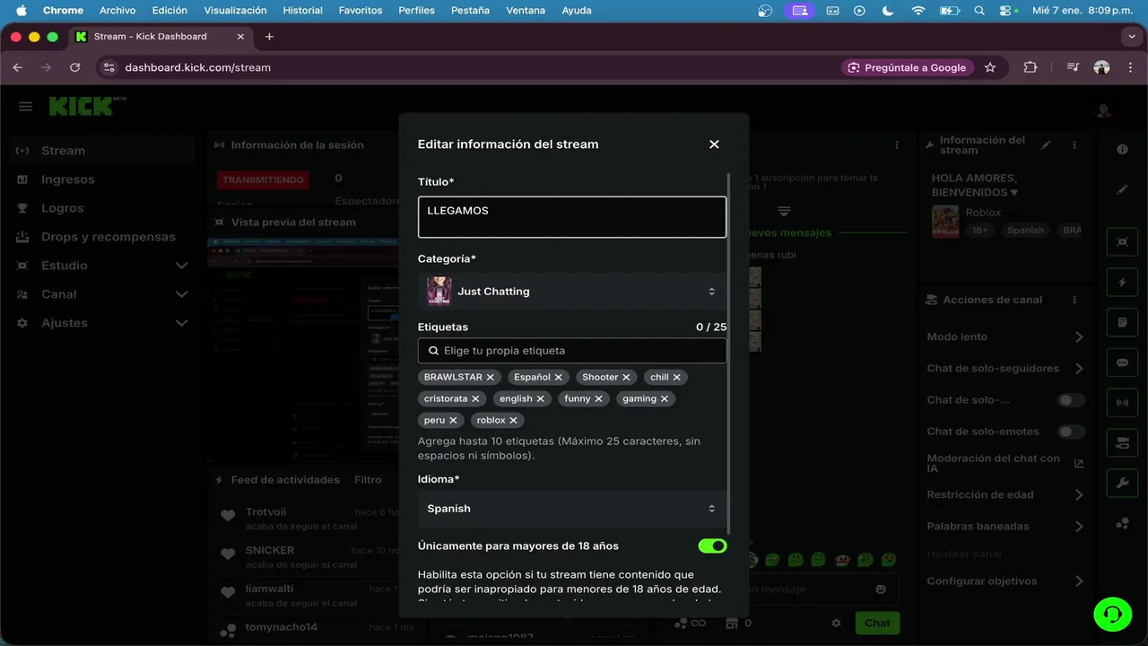Screen dimensions: 1148x646
Task: Open Ingresos in the sidebar
Action: click(x=102, y=179)
